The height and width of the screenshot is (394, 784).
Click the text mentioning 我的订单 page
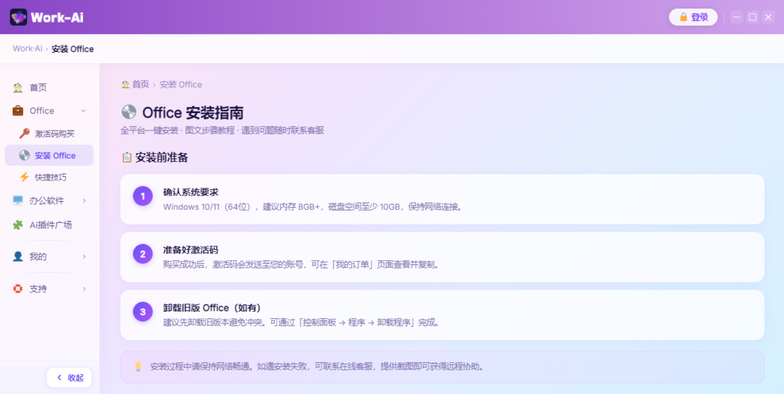point(301,265)
